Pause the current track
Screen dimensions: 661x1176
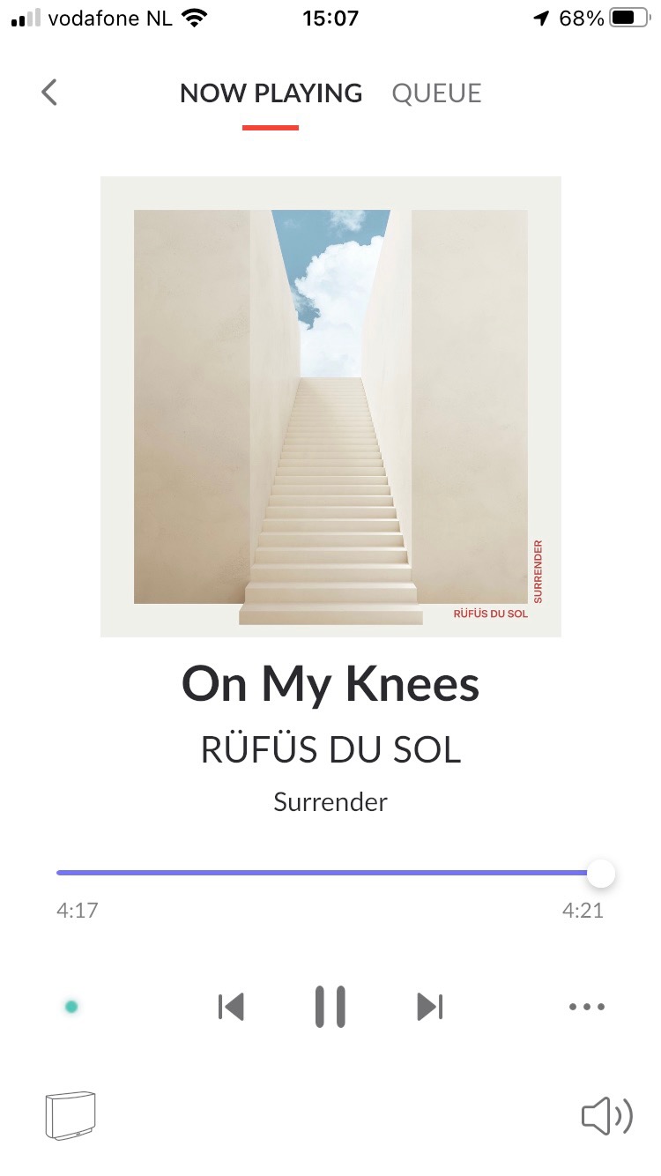tap(330, 1006)
